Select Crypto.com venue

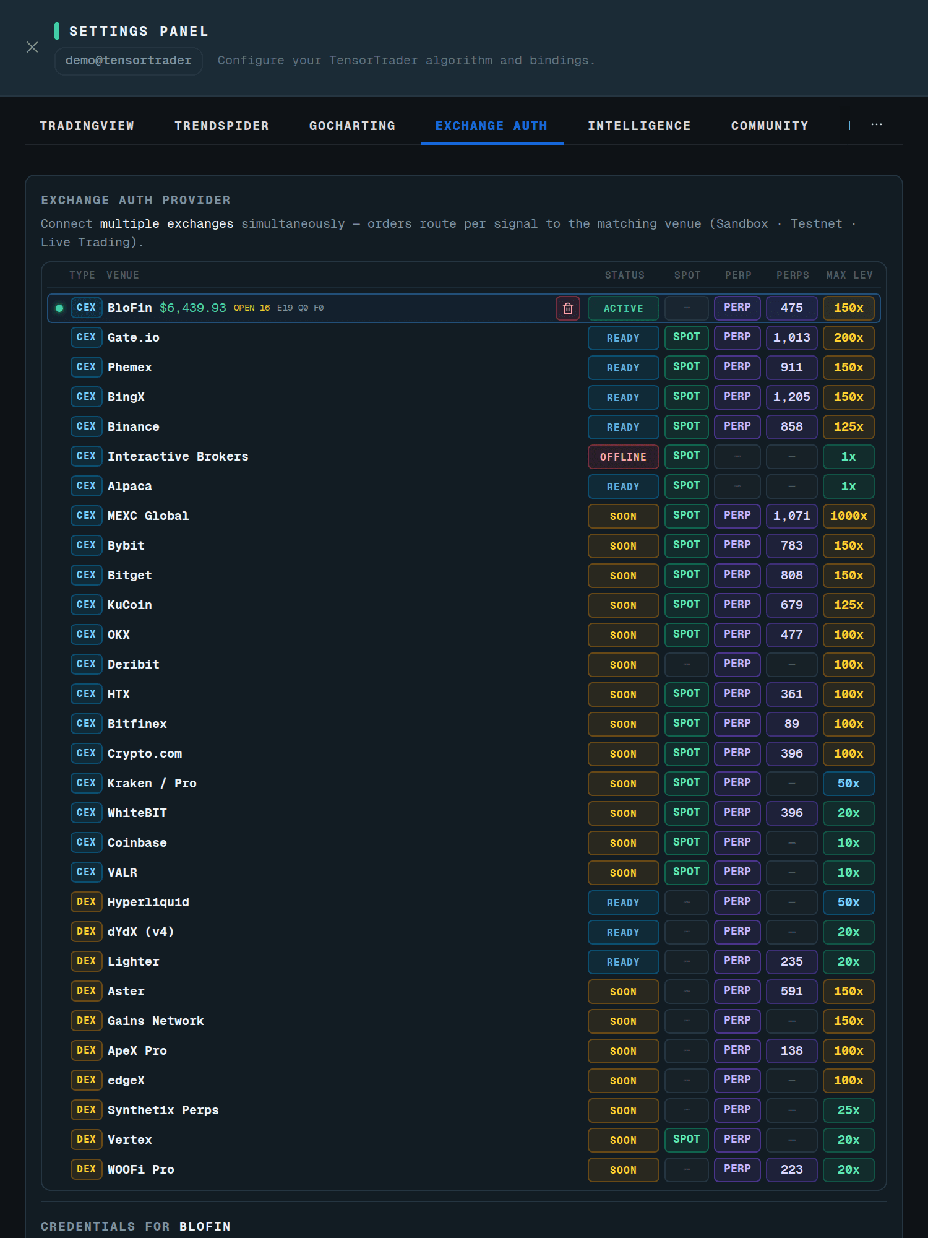(x=463, y=754)
